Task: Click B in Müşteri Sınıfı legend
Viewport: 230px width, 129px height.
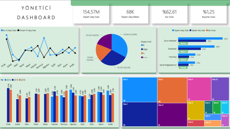Action: point(143,45)
